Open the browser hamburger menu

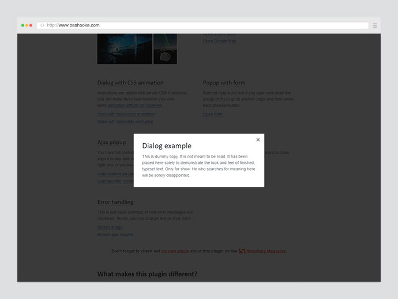375,25
